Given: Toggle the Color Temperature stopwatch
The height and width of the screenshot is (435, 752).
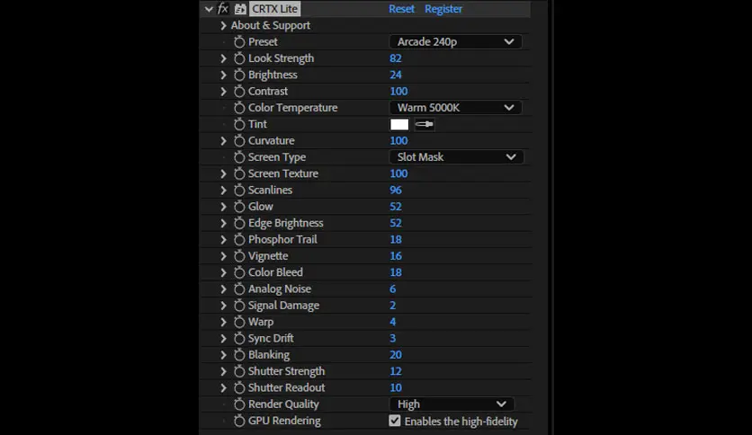Looking at the screenshot, I should coord(239,108).
